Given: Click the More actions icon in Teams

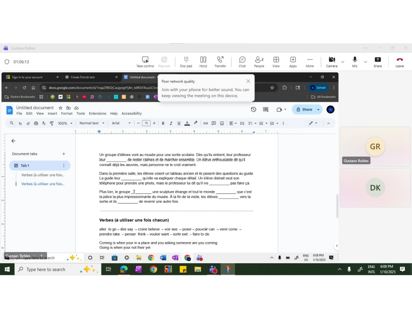Looking at the screenshot, I should click(x=310, y=62).
